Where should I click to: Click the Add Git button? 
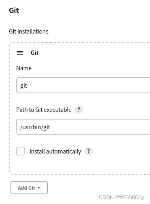click(29, 188)
